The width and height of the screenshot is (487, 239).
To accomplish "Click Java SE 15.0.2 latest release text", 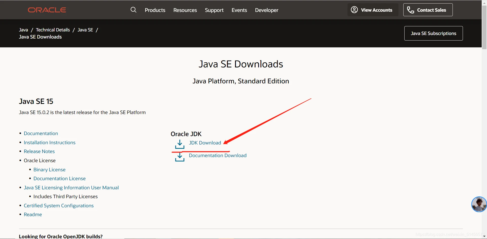I will point(82,112).
